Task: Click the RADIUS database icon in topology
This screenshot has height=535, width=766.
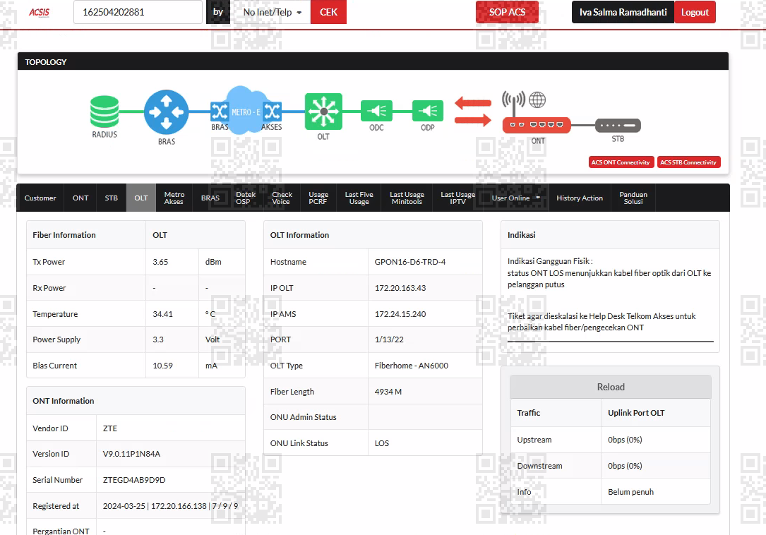Action: pyautogui.click(x=104, y=112)
